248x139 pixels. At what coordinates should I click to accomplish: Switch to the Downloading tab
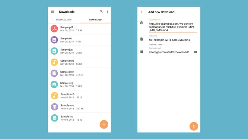pyautogui.click(x=64, y=20)
